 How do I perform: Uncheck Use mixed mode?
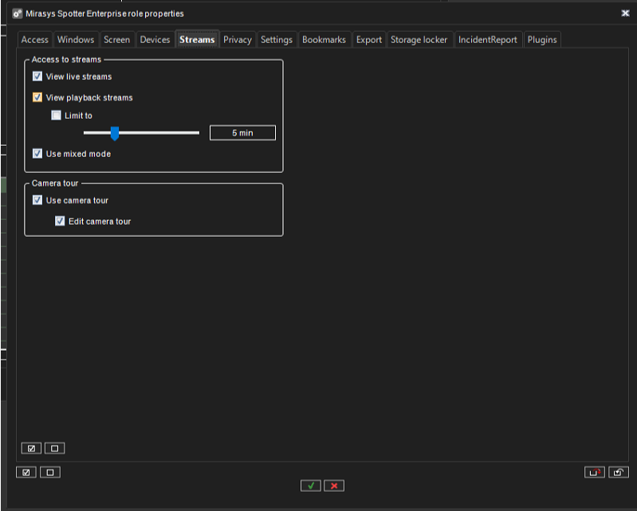point(37,153)
